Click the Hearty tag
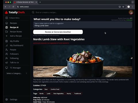 pos(69,94)
